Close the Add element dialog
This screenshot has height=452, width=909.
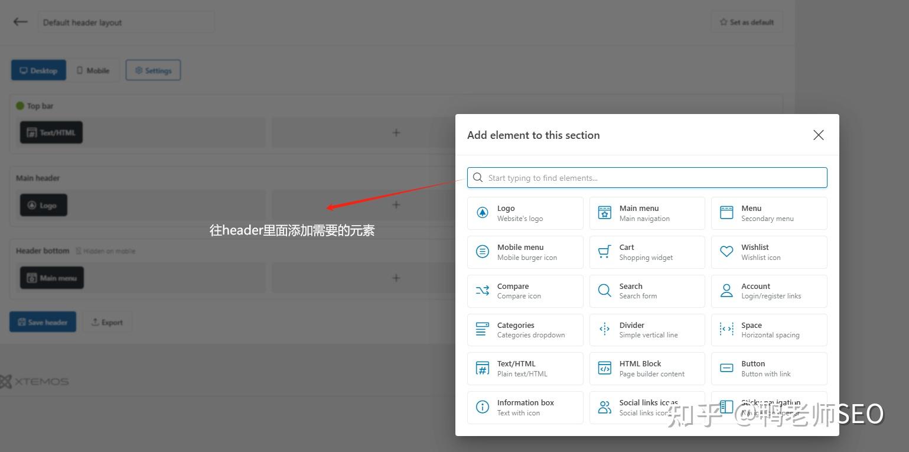818,135
